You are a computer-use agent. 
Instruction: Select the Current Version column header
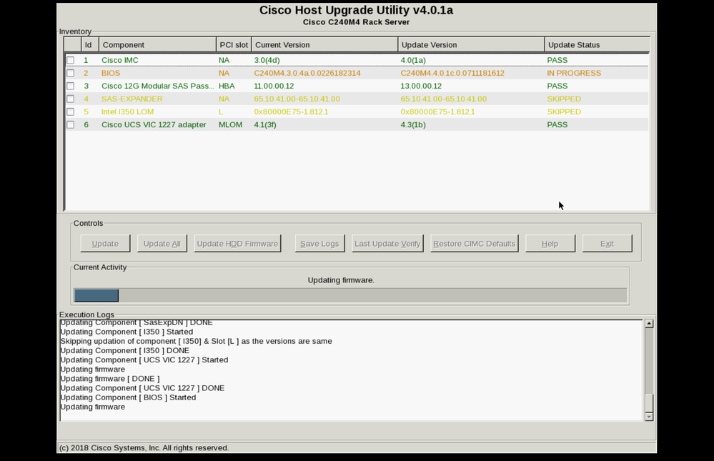click(x=324, y=44)
